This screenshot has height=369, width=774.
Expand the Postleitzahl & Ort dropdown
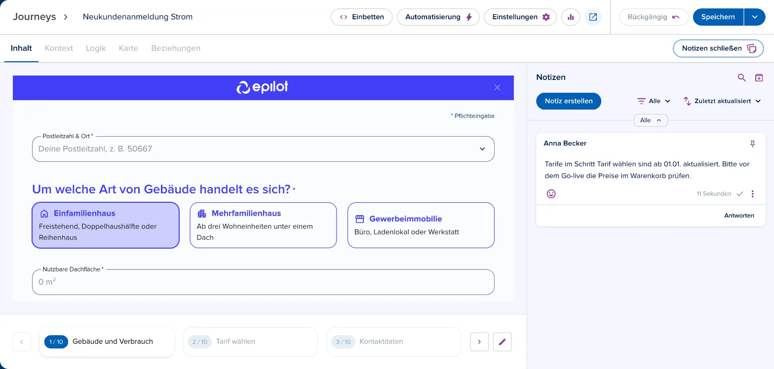pos(482,149)
